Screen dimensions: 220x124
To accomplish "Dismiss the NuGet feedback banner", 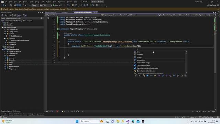I will click(218, 9).
